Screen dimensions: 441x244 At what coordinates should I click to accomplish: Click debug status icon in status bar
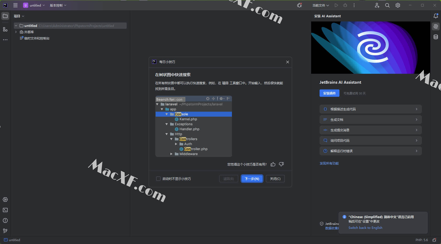tap(434, 240)
